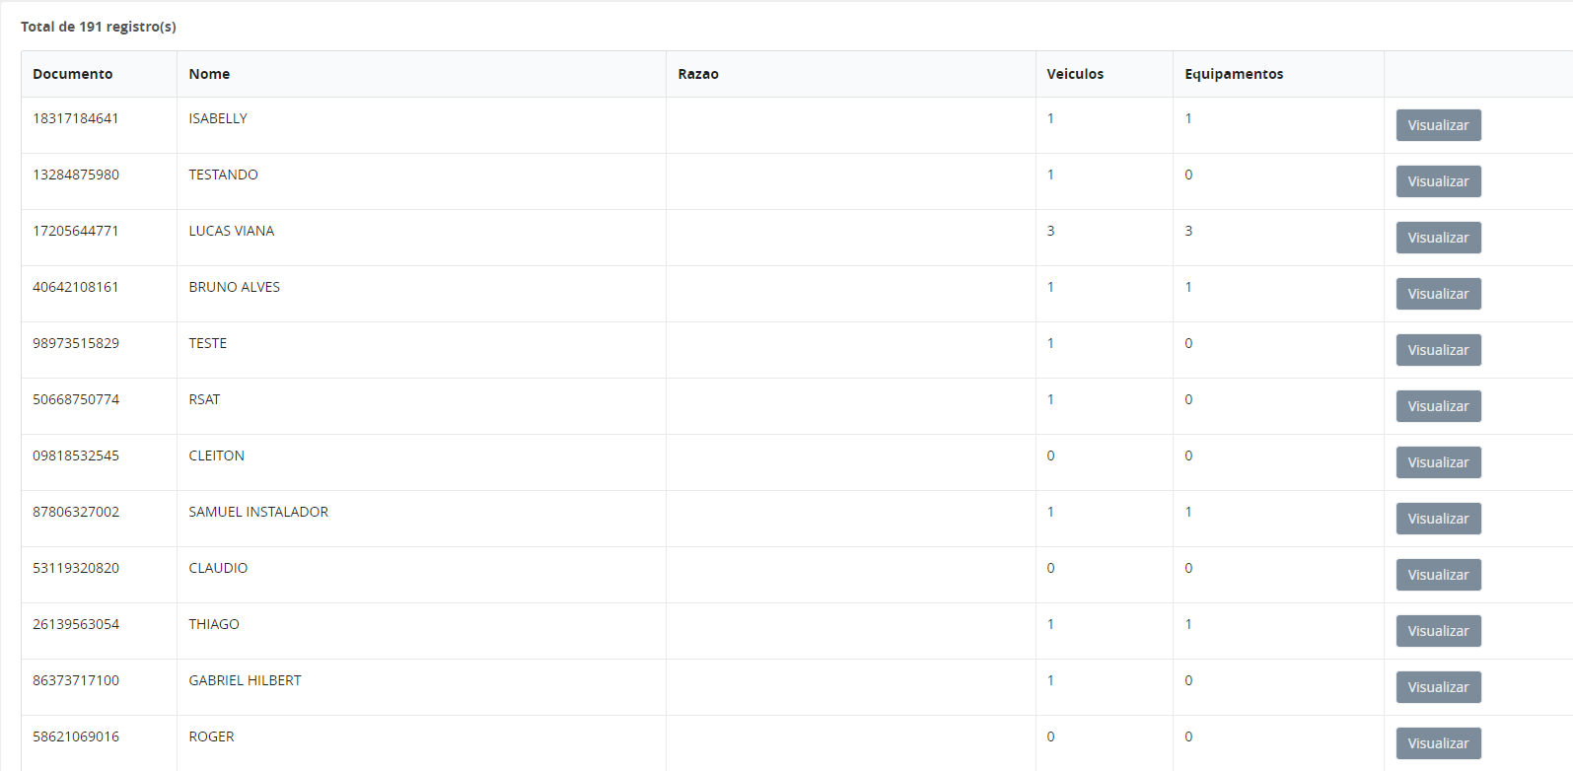Click document number 26139563054
1573x771 pixels.
[76, 624]
